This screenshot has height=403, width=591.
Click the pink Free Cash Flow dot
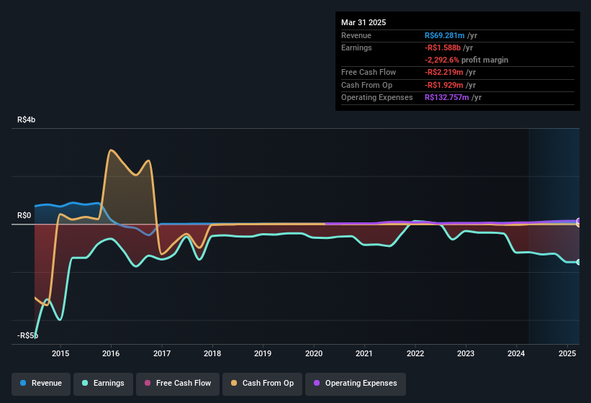pos(148,383)
